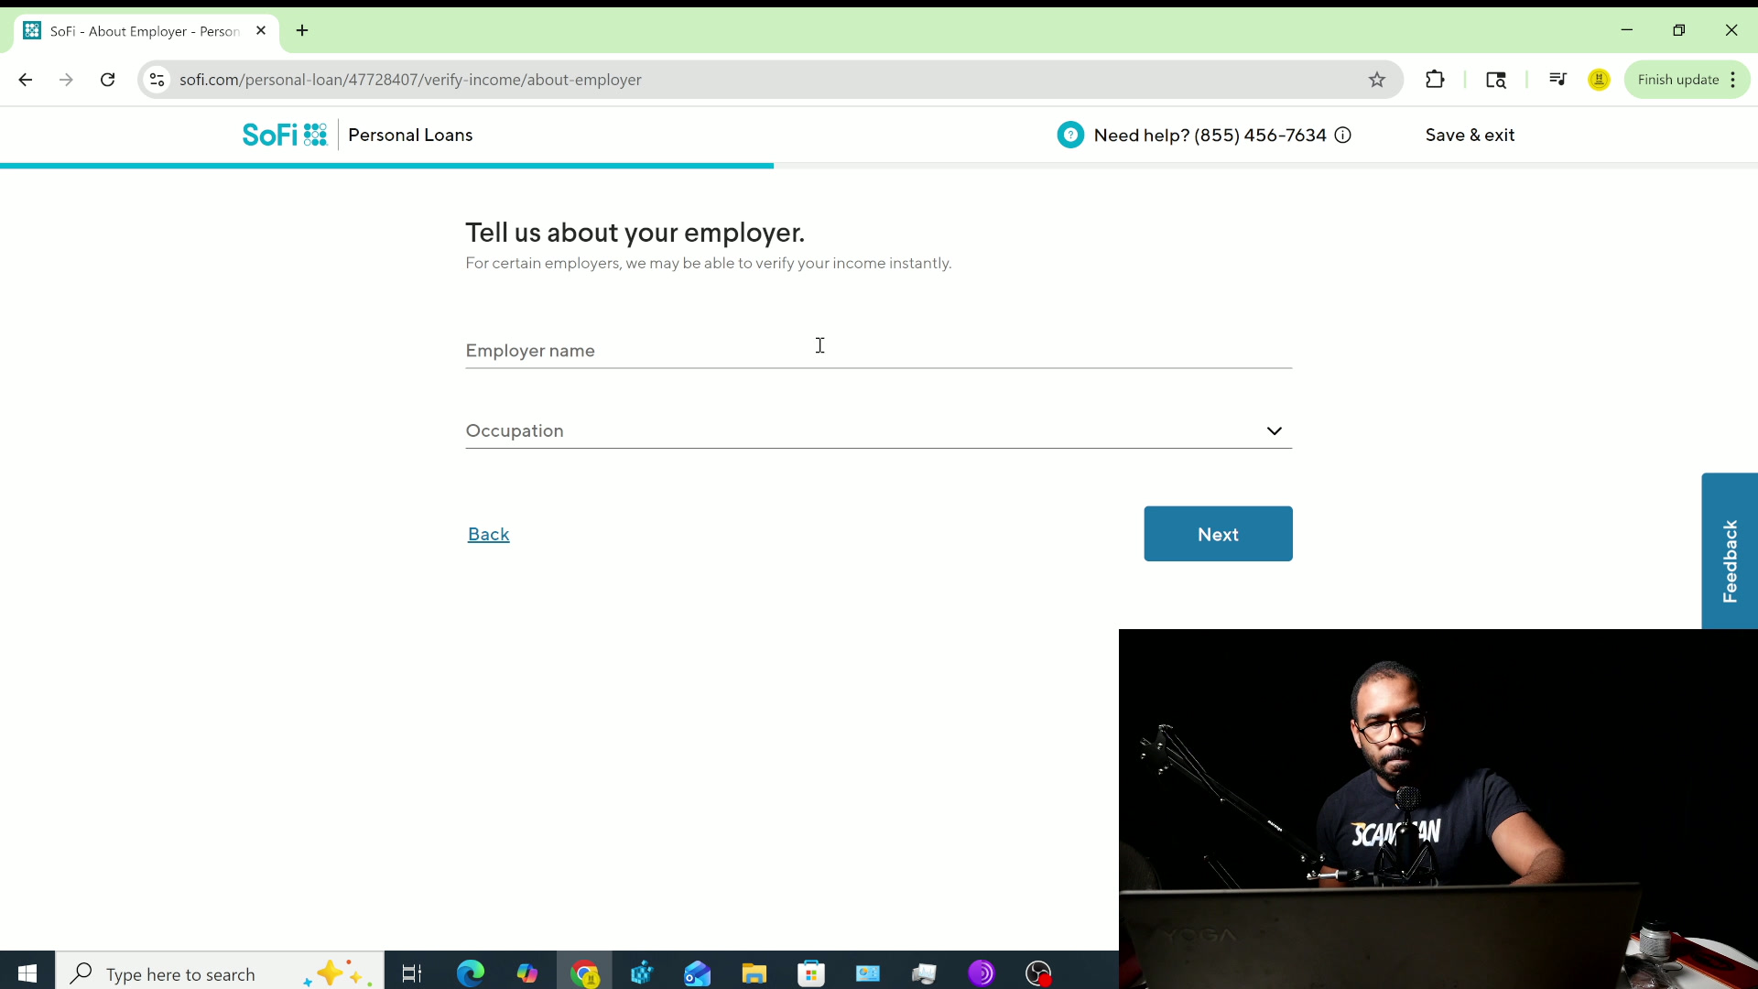The image size is (1758, 989).
Task: Click the address bar URL
Action: tap(410, 80)
